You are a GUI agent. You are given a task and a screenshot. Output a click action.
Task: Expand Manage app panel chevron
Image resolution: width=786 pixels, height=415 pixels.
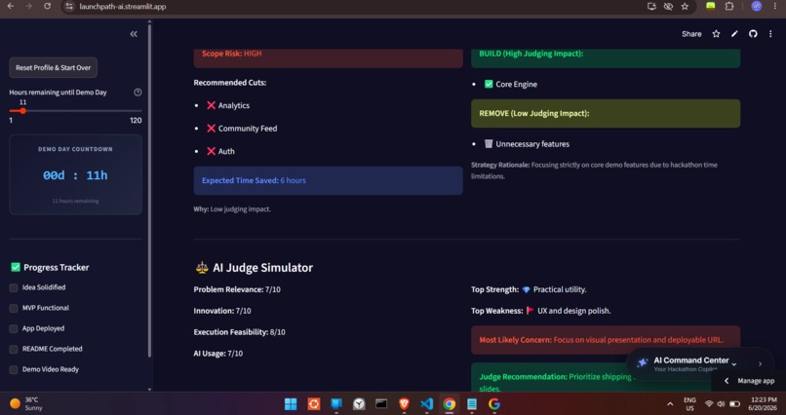tap(727, 381)
